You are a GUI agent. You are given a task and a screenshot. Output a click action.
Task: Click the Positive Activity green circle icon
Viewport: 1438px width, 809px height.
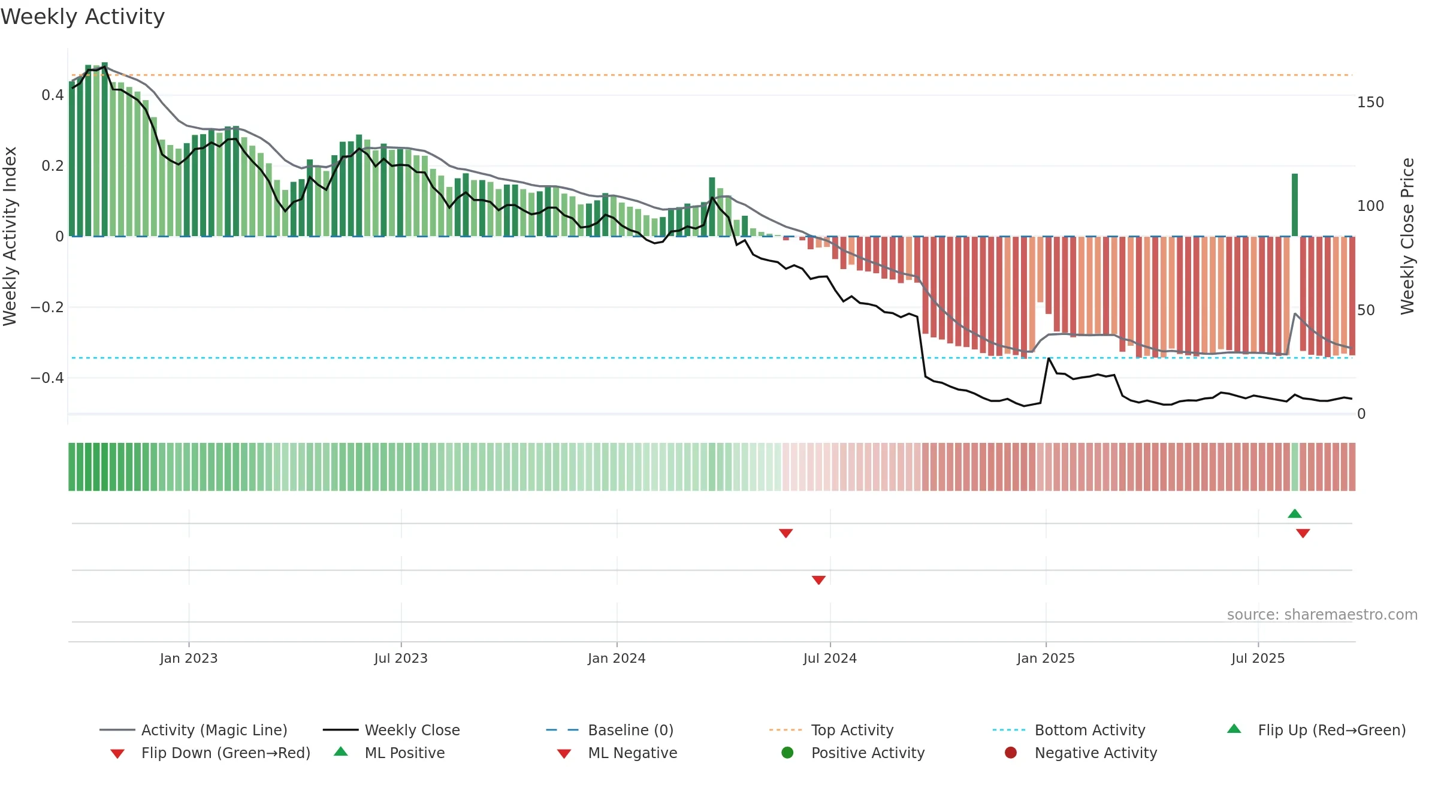tap(787, 753)
